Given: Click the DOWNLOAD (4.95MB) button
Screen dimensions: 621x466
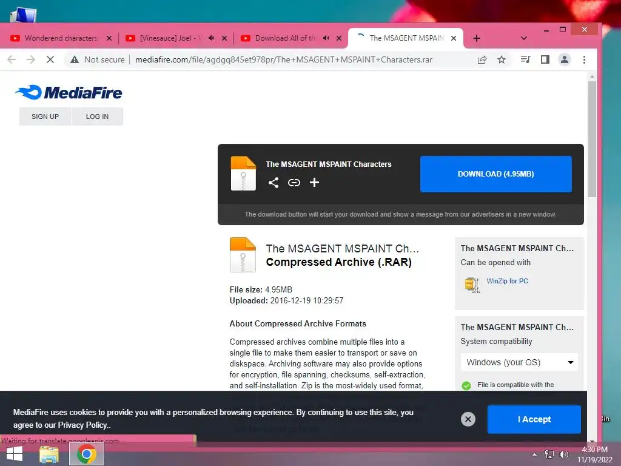Looking at the screenshot, I should click(496, 174).
